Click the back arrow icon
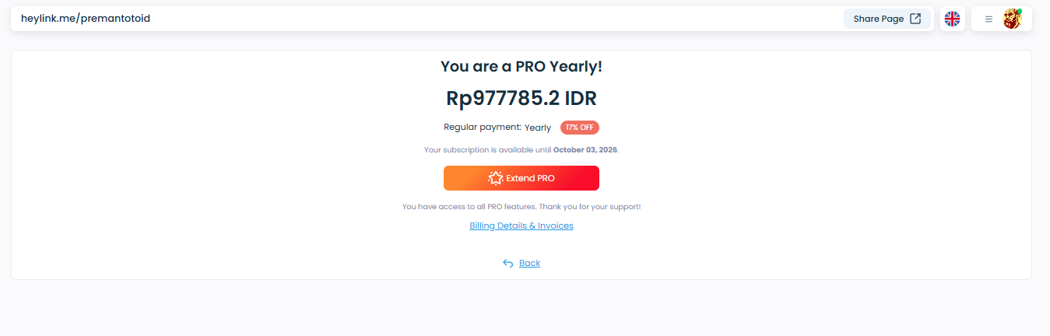This screenshot has width=1050, height=336. (x=508, y=263)
